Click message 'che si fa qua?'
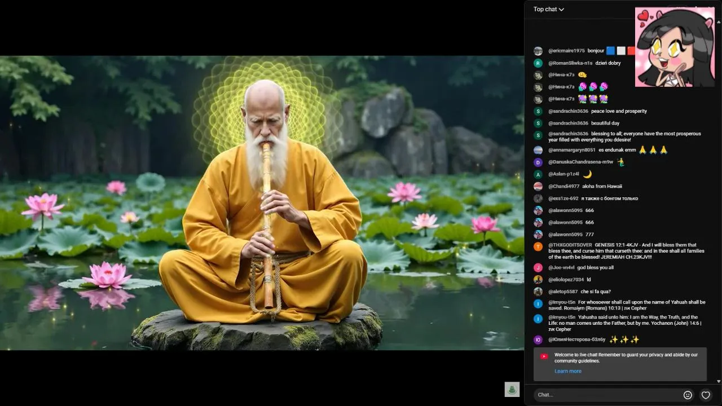Screen dimensions: 722x406 (596, 292)
